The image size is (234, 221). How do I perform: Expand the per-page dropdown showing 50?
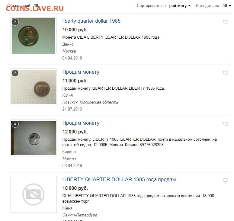(x=227, y=6)
